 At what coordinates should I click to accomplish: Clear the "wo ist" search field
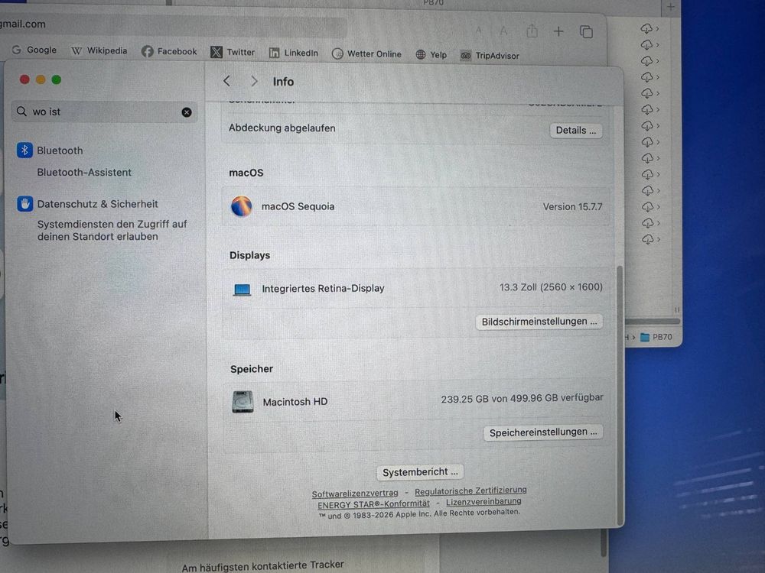[187, 112]
